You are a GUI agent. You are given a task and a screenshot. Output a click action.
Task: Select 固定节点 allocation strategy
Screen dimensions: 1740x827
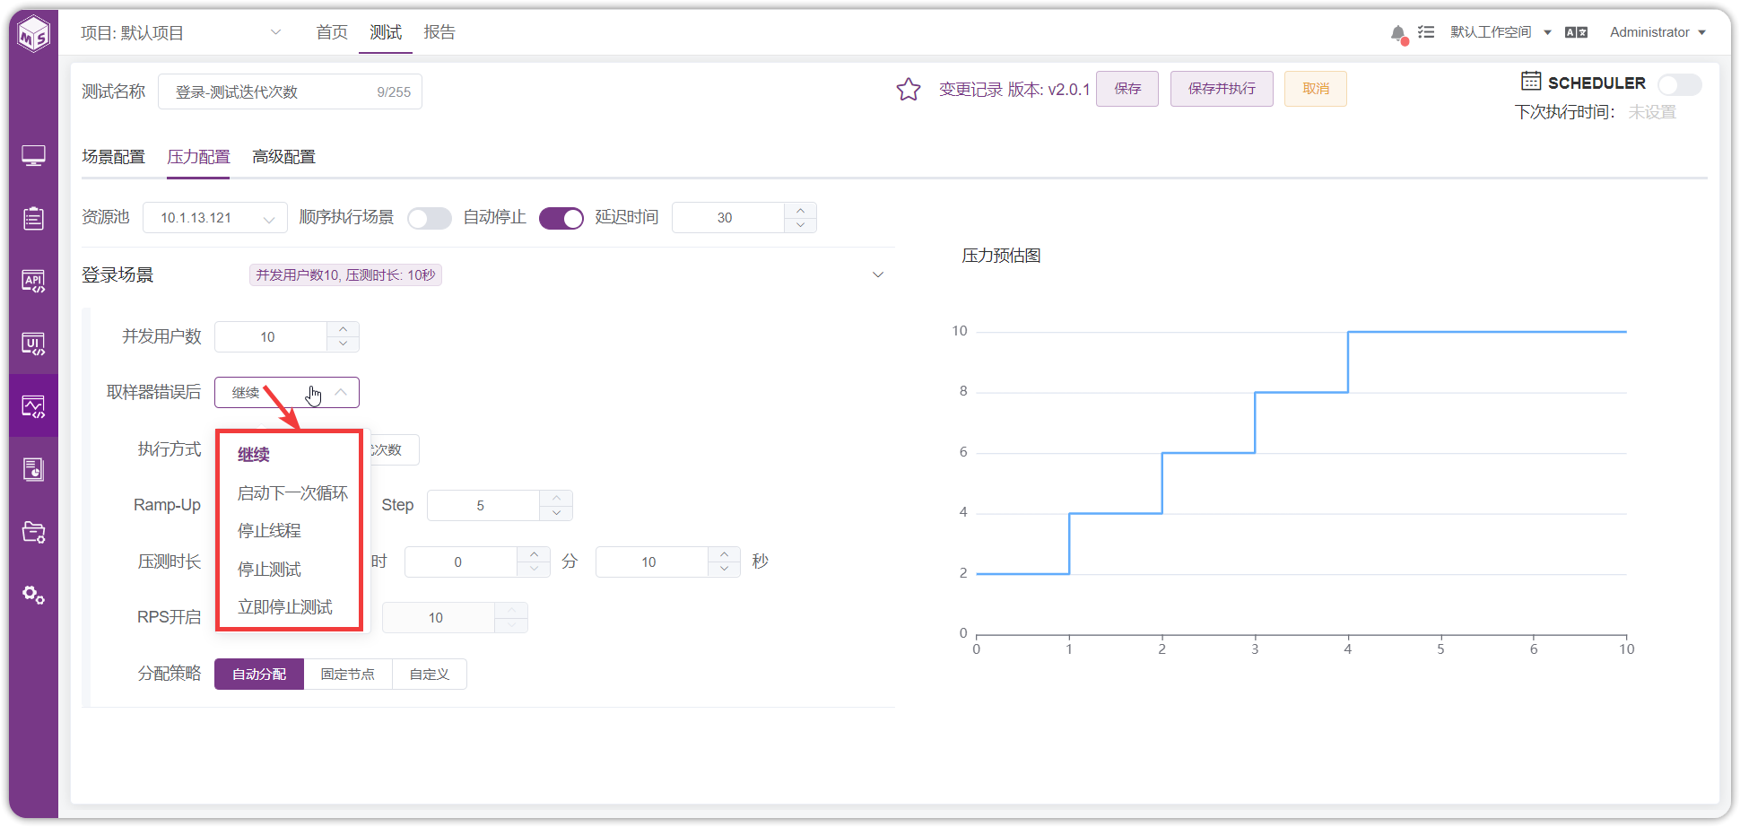[x=348, y=675]
